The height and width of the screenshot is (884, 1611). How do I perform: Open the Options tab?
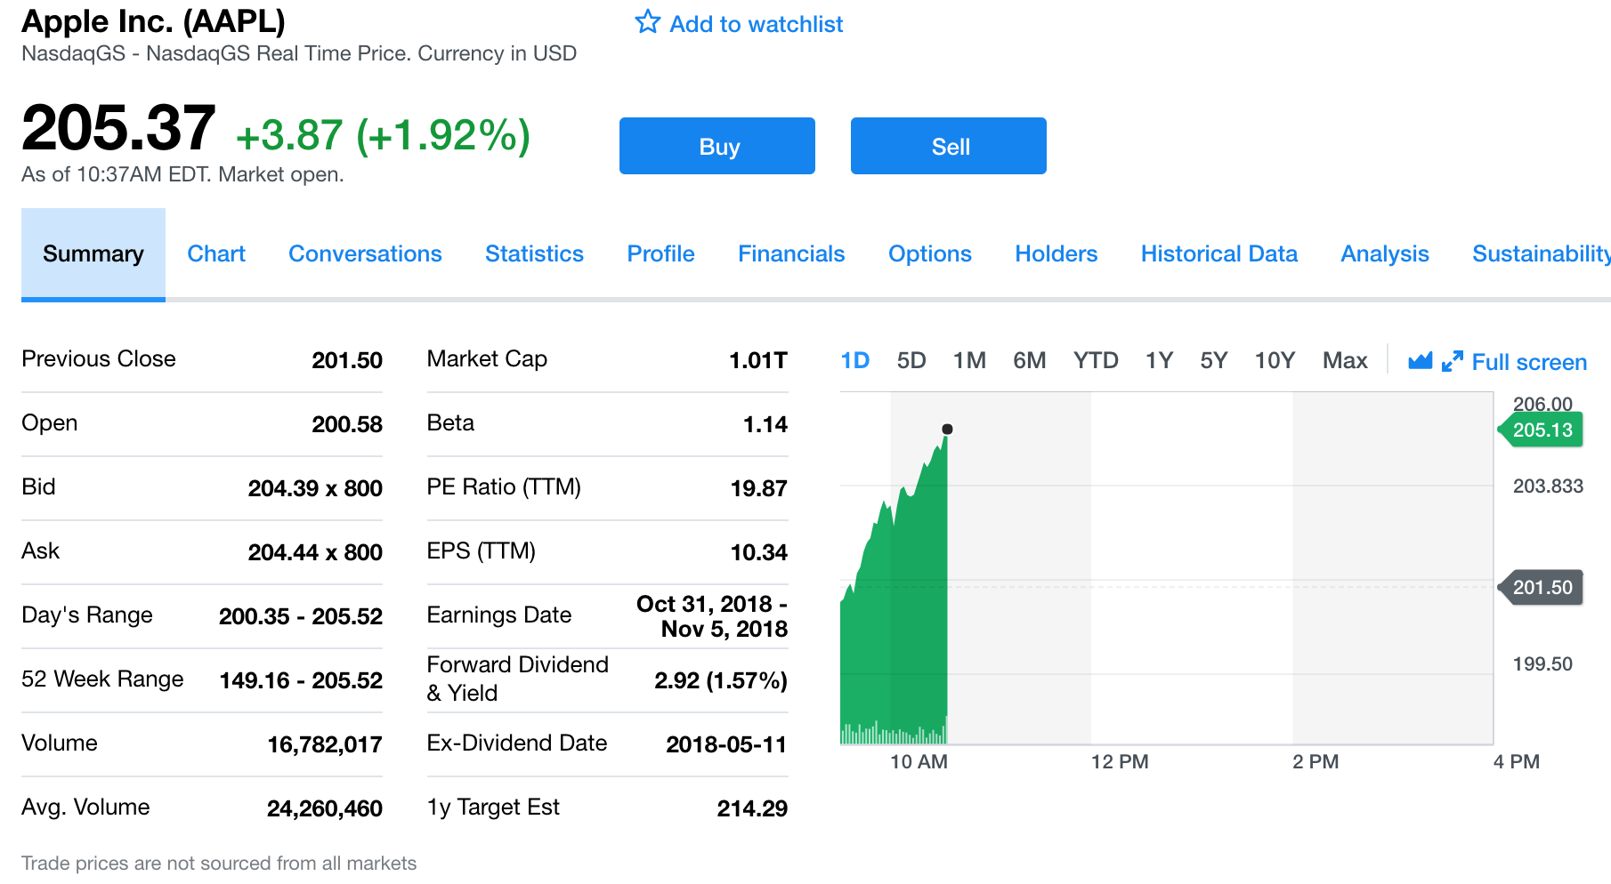pos(930,254)
